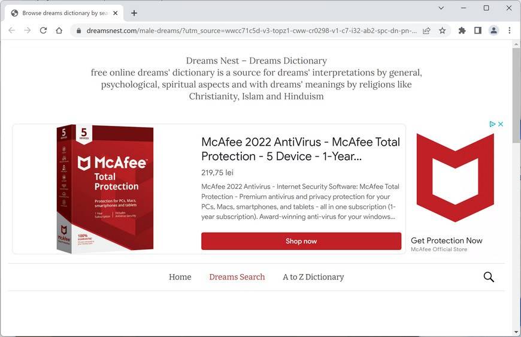Image resolution: width=521 pixels, height=337 pixels.
Task: Click the padlock site info icon
Action: [x=78, y=31]
